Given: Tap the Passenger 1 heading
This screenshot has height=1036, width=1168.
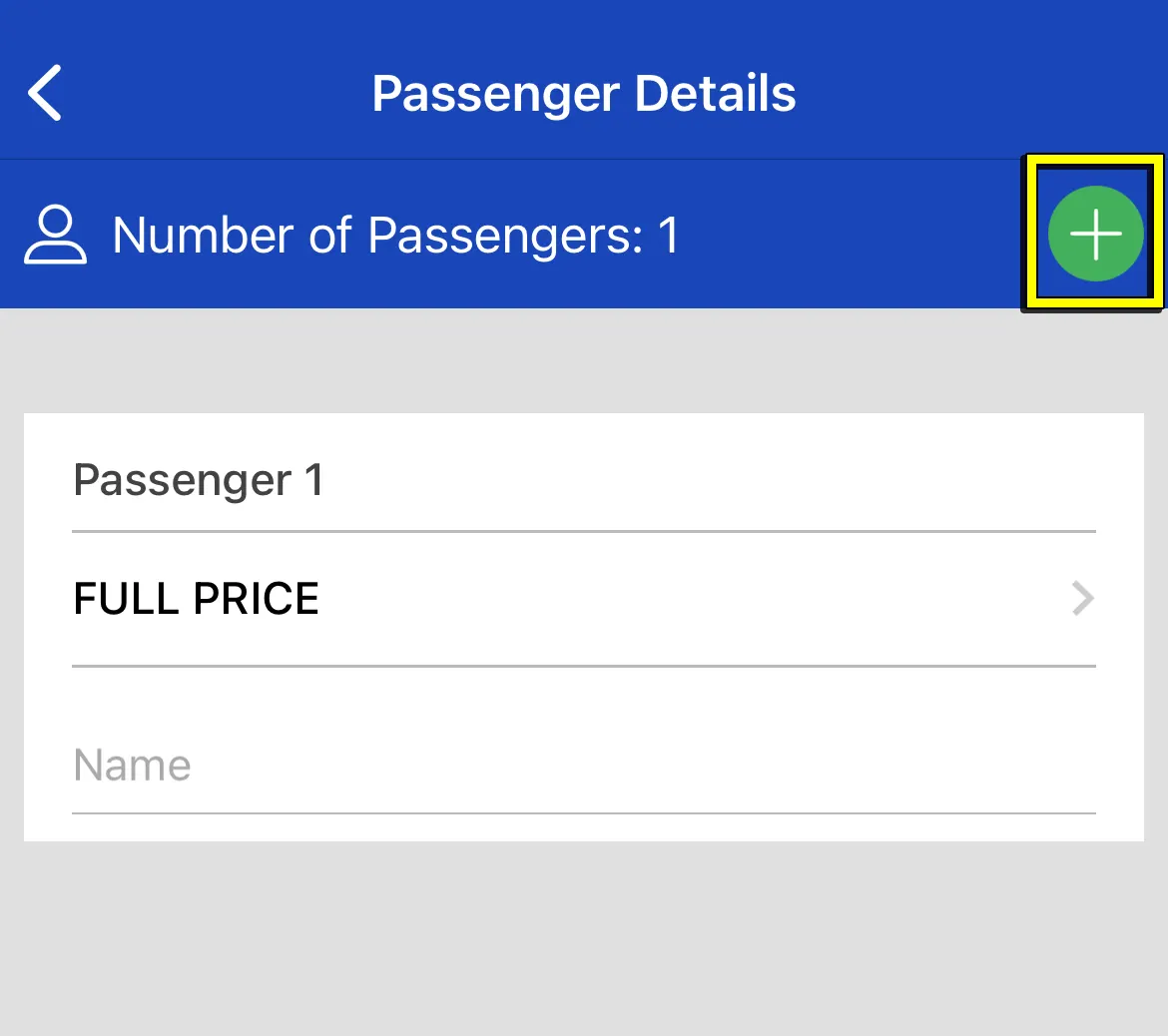Looking at the screenshot, I should coord(199,480).
